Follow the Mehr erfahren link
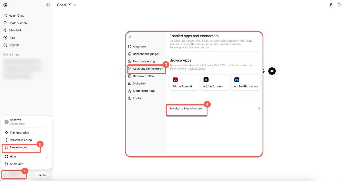344x181 pixels. click(x=197, y=69)
